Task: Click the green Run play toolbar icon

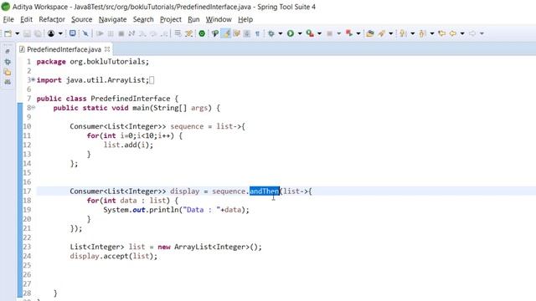Action: 291,33
